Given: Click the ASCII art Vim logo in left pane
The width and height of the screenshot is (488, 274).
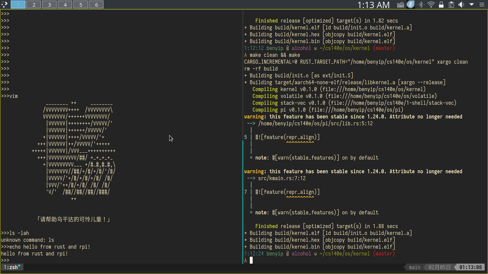Looking at the screenshot, I should click(74, 151).
